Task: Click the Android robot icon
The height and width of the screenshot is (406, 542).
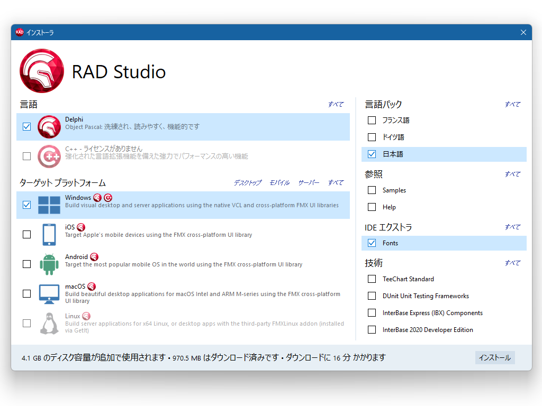Action: point(49,264)
